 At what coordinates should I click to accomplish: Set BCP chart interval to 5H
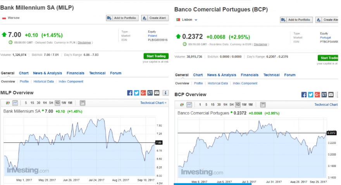(x=232, y=105)
